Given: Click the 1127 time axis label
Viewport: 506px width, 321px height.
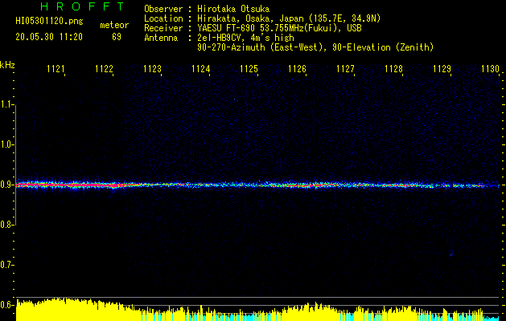Looking at the screenshot, I should coord(345,69).
